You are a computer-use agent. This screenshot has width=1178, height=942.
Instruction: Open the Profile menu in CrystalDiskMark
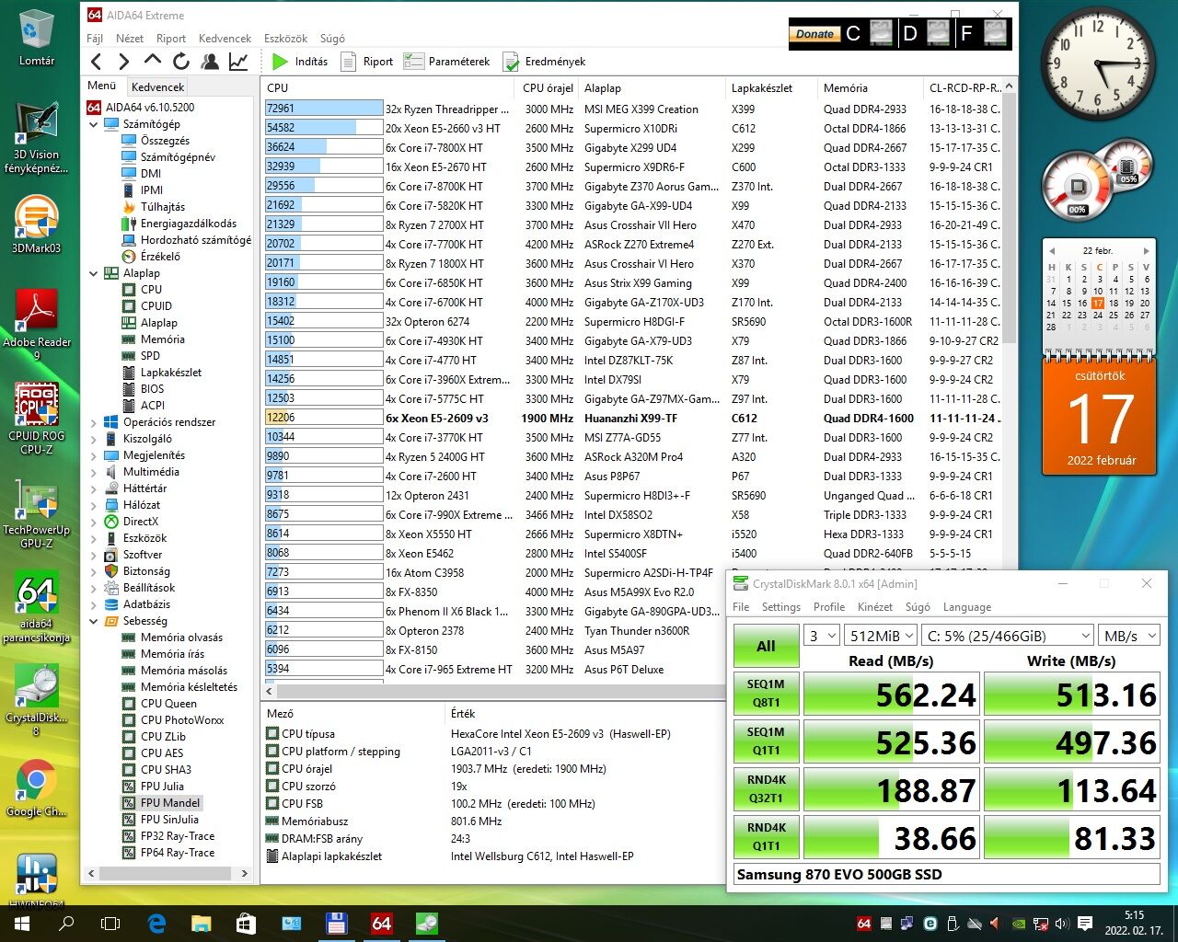coord(829,607)
